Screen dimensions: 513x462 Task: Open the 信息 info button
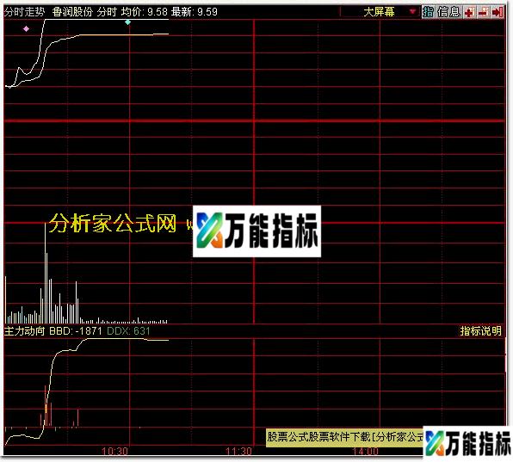(x=448, y=12)
